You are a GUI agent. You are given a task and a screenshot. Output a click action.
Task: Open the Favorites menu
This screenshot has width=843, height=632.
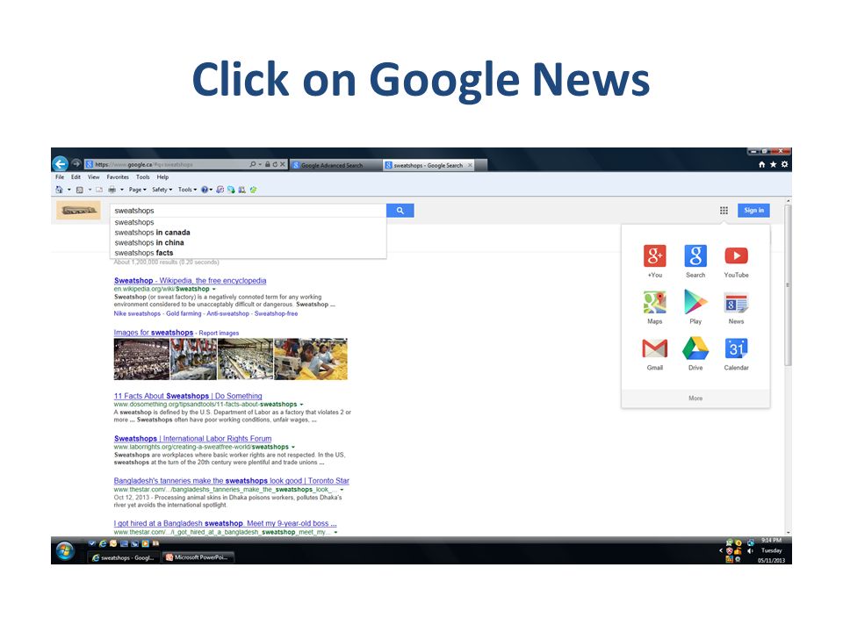pyautogui.click(x=118, y=176)
